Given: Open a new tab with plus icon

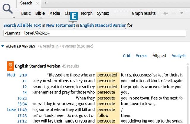Looking at the screenshot, I should click(45, 3).
